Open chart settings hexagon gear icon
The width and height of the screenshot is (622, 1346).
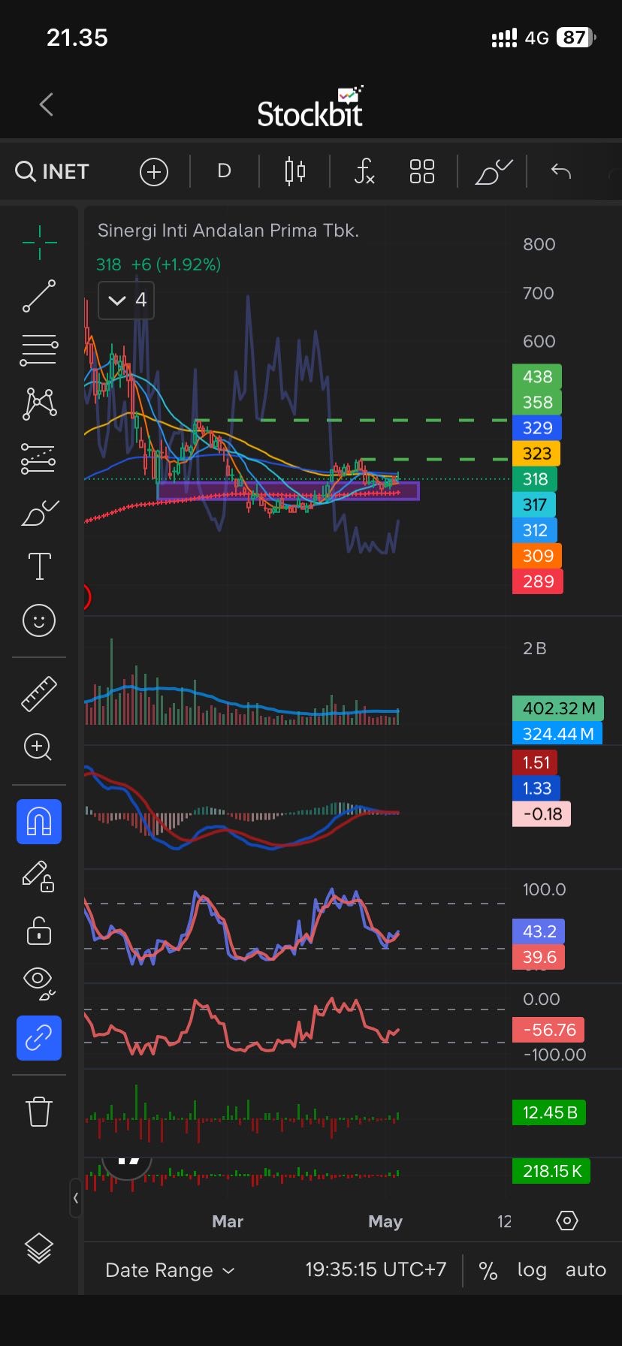[x=567, y=1221]
